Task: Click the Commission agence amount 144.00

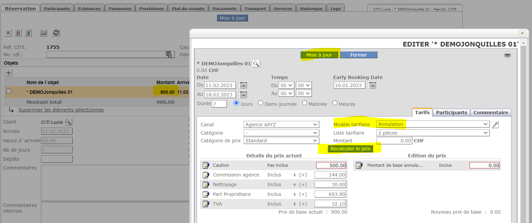Action: (x=330, y=175)
